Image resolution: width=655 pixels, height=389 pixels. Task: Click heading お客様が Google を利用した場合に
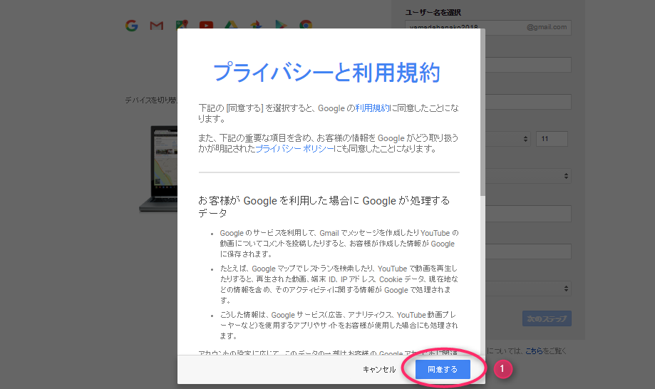[x=324, y=207]
